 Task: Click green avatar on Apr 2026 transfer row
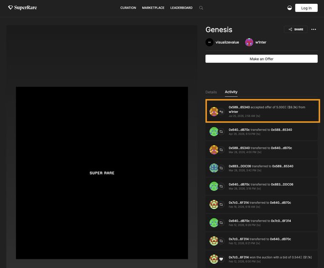point(214,132)
